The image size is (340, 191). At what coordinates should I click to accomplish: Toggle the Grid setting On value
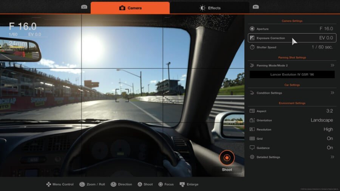[329, 139]
